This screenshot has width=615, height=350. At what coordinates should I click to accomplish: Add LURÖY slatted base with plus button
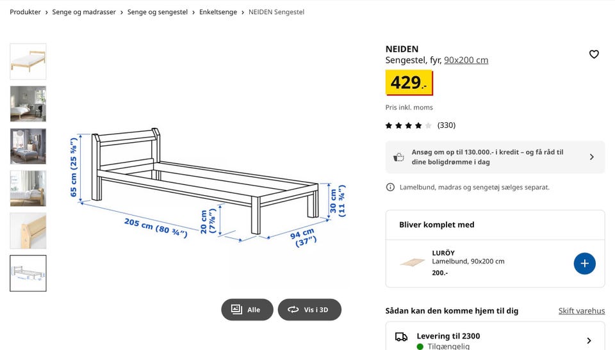584,264
